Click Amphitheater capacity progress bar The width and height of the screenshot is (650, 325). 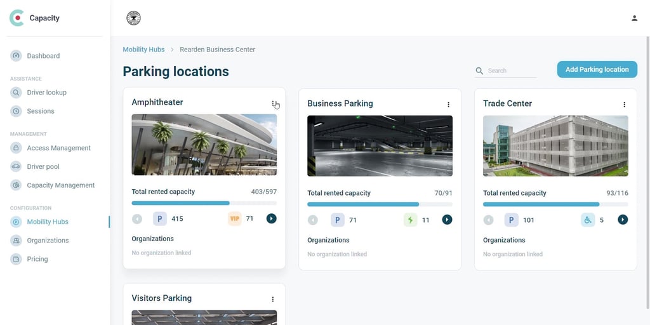click(x=204, y=203)
